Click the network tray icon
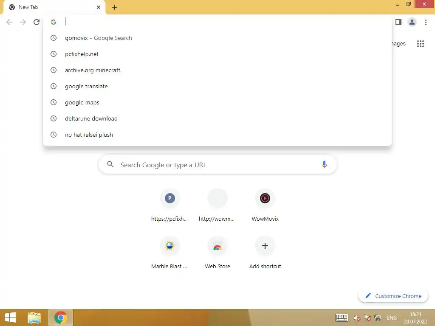 (378, 318)
